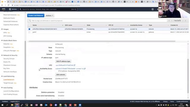
Task: Go to previous page arrow in pagination
Action: point(172,21)
